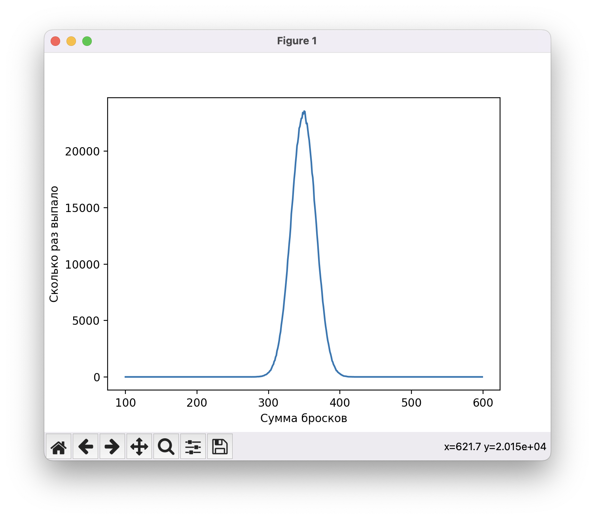
Task: Reset the plot to original view
Action: [x=59, y=447]
